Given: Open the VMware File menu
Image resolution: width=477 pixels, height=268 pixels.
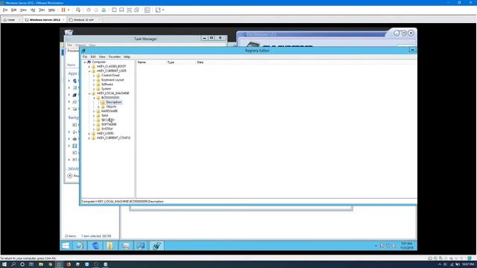Looking at the screenshot, I should 5,10.
